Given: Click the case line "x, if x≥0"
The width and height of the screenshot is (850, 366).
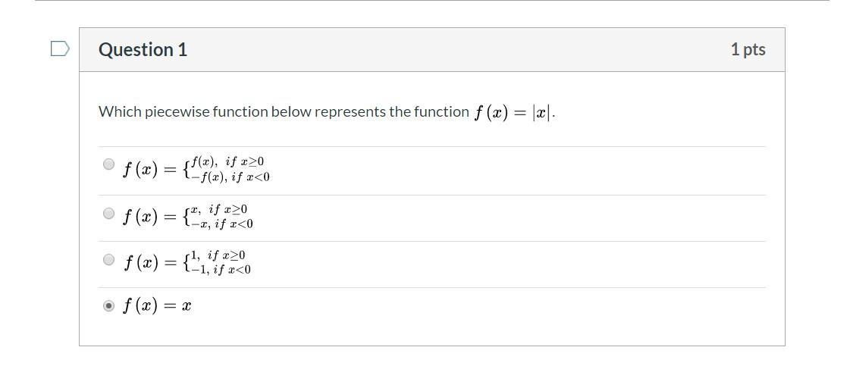Looking at the screenshot, I should pos(219,209).
